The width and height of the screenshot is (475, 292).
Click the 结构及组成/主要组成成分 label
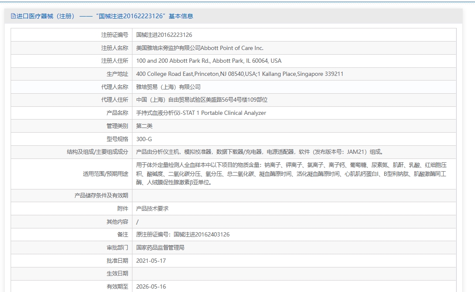[98, 152]
